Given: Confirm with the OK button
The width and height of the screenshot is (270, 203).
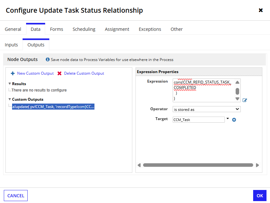Looking at the screenshot, I should pyautogui.click(x=260, y=196).
